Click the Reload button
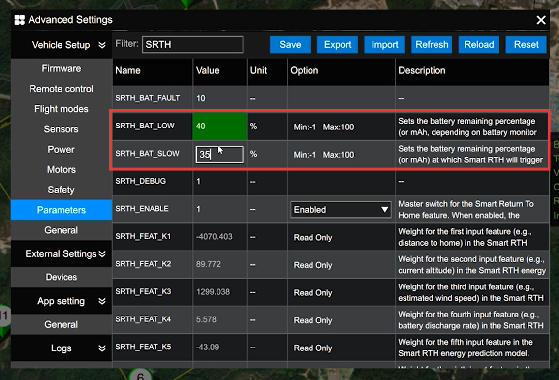 (x=479, y=45)
